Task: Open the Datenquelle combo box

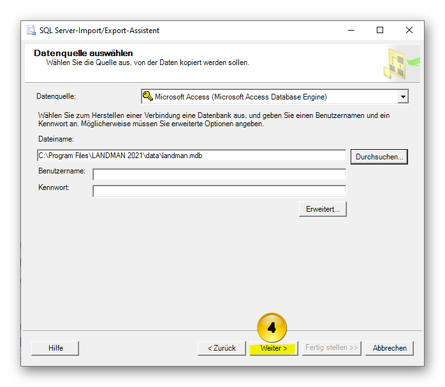Action: pyautogui.click(x=269, y=97)
